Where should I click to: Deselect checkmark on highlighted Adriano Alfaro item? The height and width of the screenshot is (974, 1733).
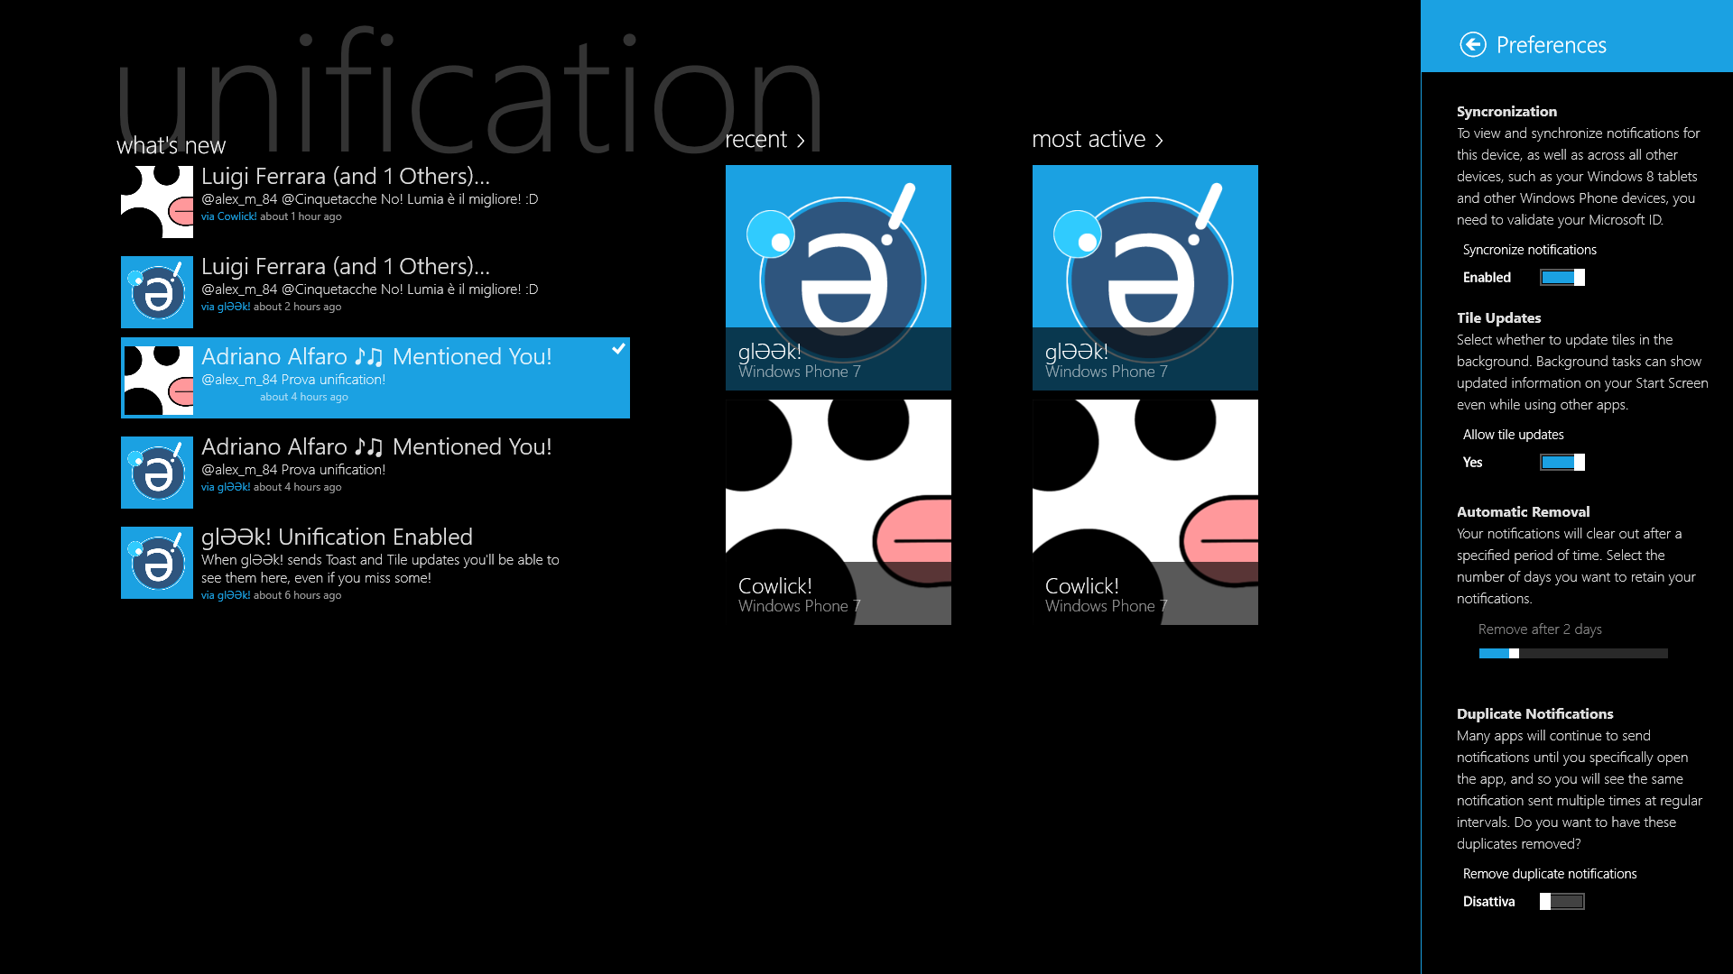click(x=618, y=349)
